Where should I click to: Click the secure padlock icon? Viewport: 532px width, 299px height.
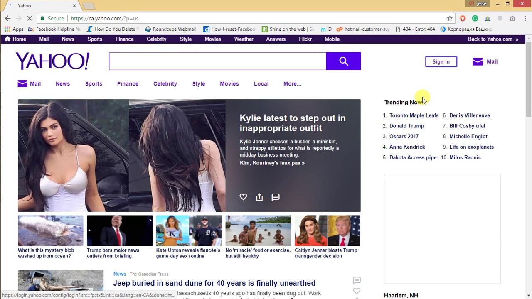click(42, 18)
